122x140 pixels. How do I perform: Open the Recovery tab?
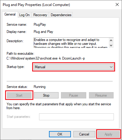pos(40,15)
